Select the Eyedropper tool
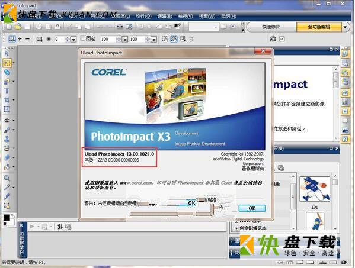The height and width of the screenshot is (268, 355). [7, 188]
